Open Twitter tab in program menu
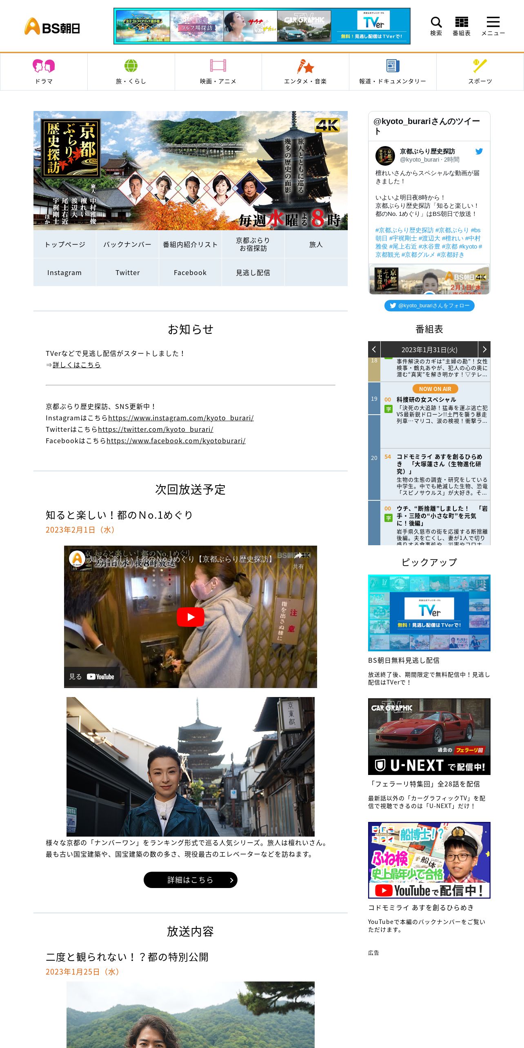 (127, 273)
